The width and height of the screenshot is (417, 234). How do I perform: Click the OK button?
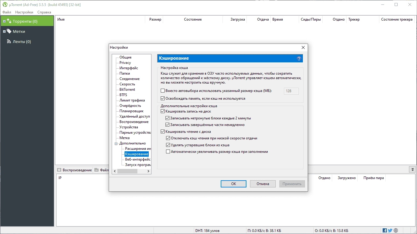(234, 184)
